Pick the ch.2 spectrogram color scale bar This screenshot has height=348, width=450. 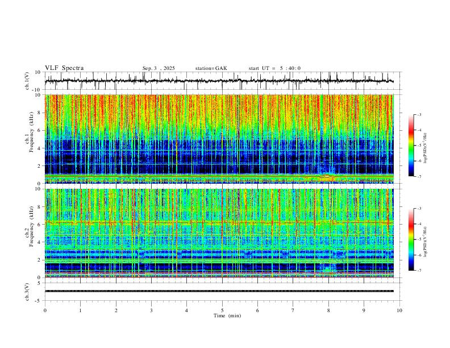click(x=411, y=239)
